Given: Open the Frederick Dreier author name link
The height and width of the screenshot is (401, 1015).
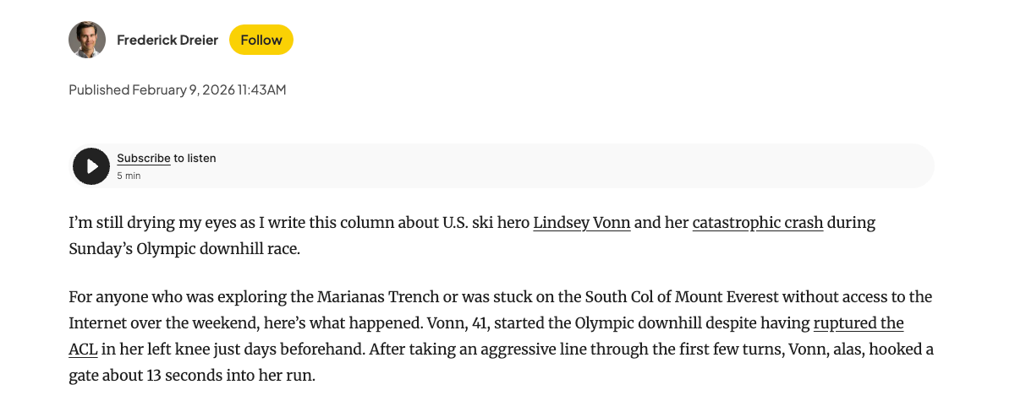Looking at the screenshot, I should [x=167, y=40].
